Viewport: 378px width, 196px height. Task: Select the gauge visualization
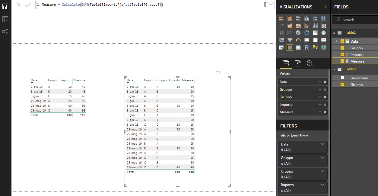tap(298, 40)
